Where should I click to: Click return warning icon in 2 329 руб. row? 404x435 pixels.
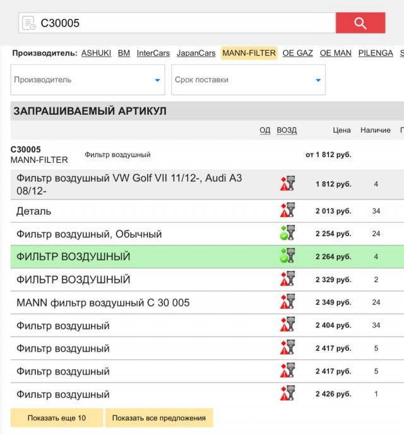pyautogui.click(x=287, y=279)
